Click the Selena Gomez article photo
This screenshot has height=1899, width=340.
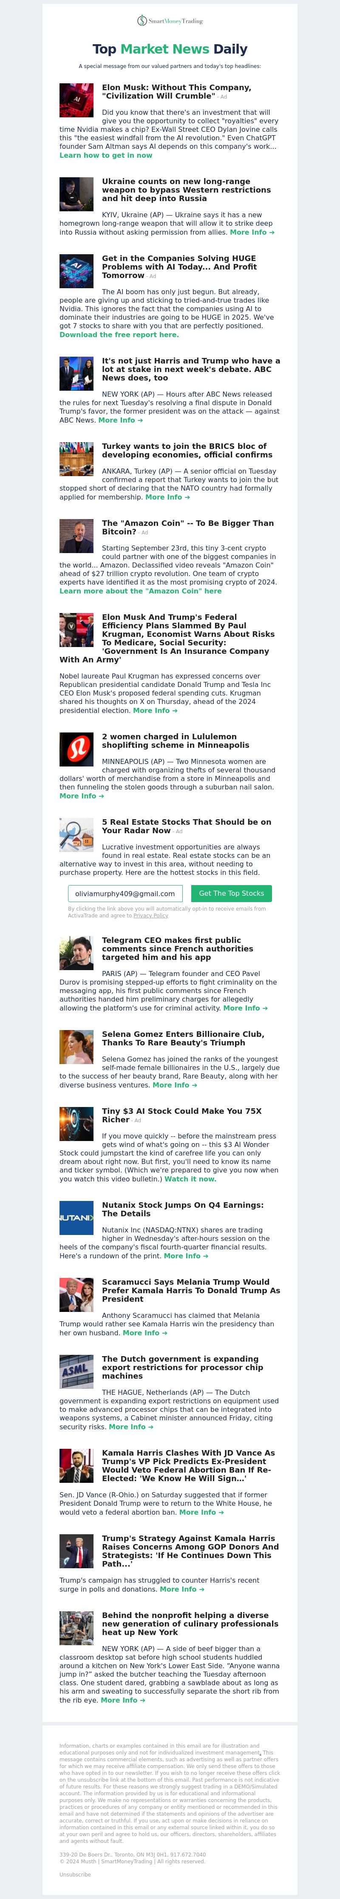(x=76, y=1047)
